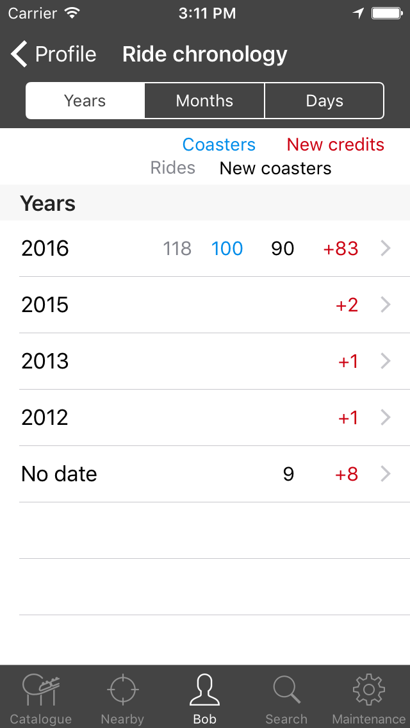Open the 2013 year entry
410x728 pixels.
[x=386, y=361]
